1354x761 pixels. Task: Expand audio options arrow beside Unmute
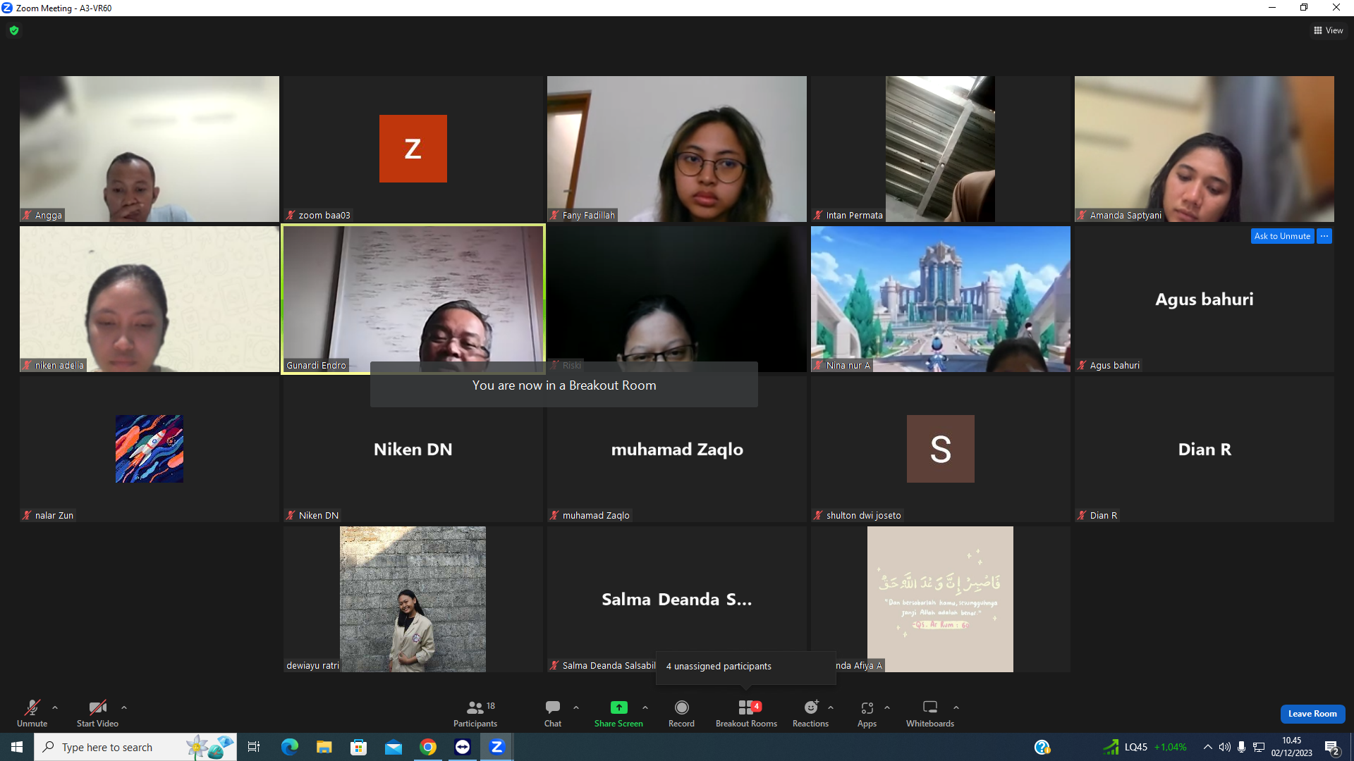pos(55,707)
